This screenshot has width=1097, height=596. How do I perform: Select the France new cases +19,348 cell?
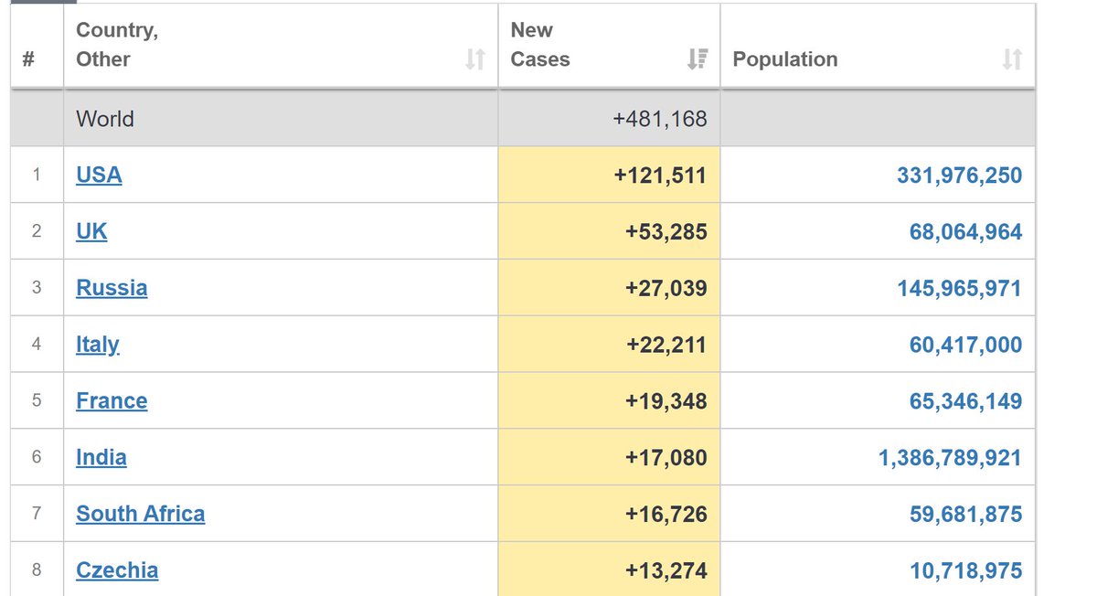point(609,400)
